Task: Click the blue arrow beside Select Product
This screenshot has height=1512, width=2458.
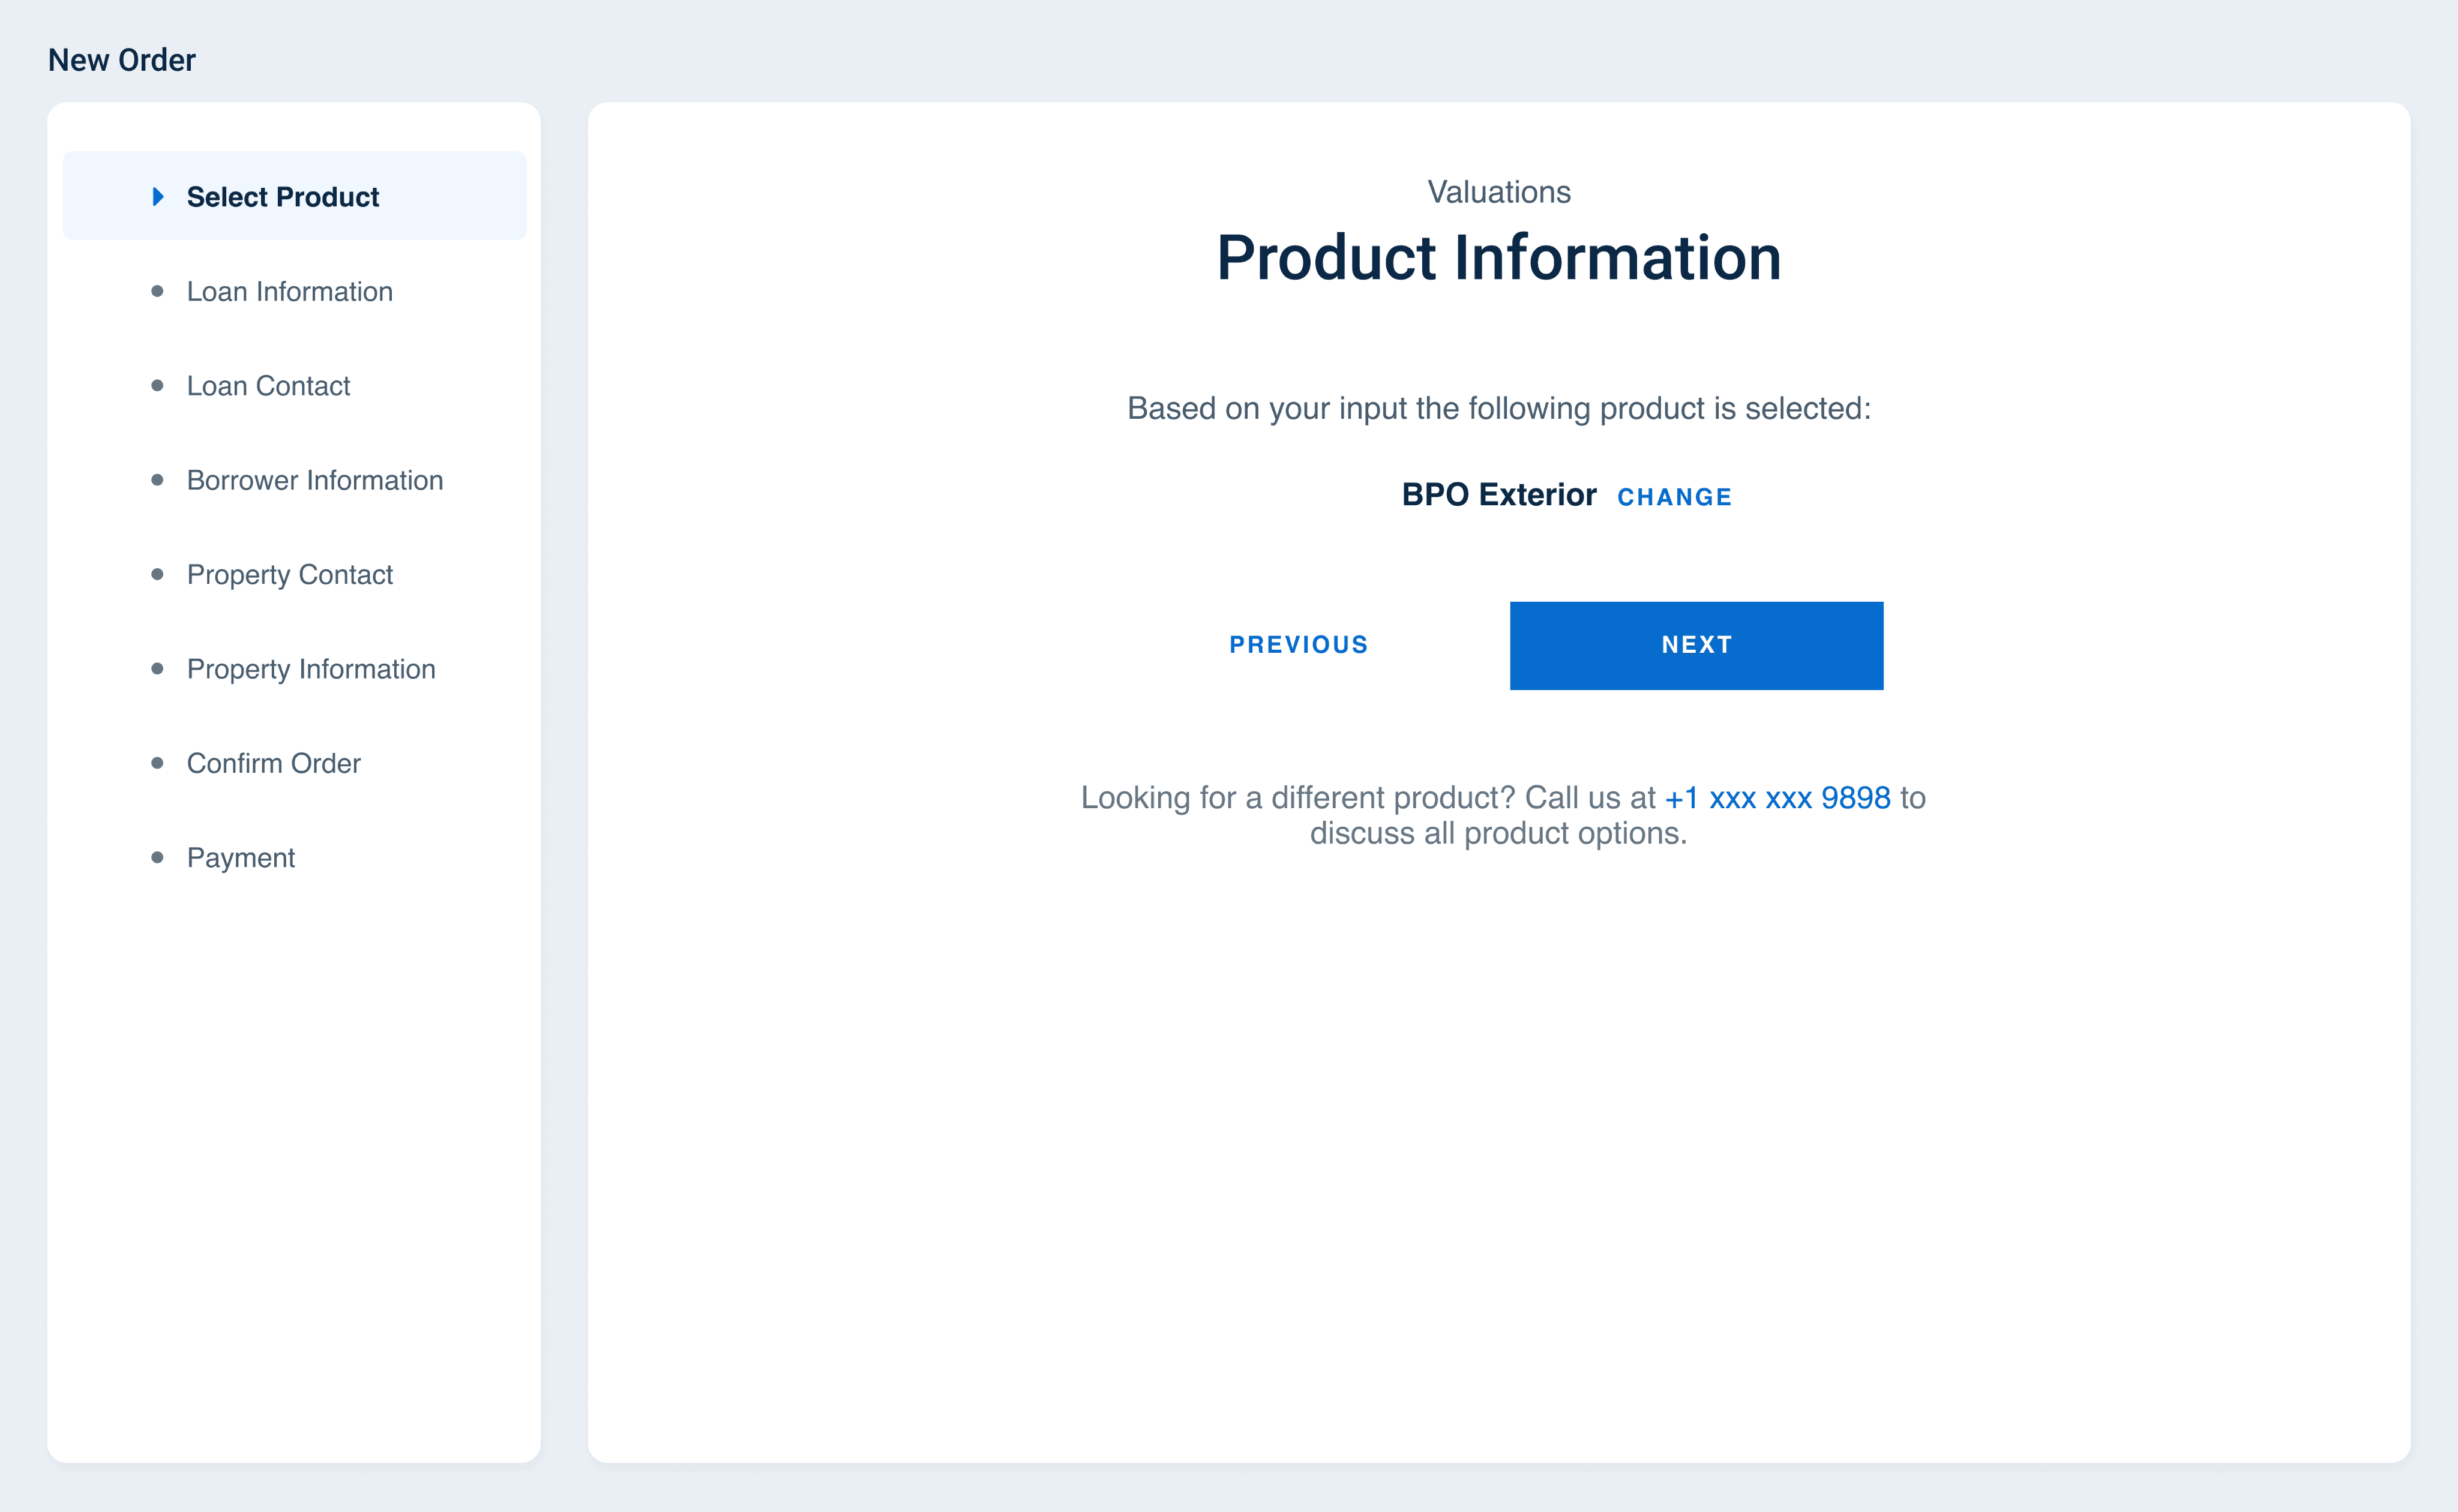Action: 158,197
